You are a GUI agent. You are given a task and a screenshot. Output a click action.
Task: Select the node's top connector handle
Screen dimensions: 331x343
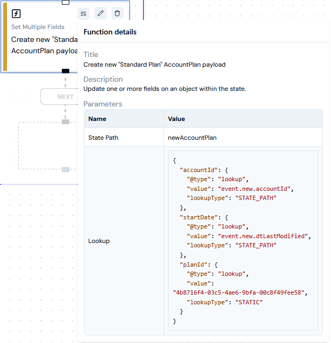coord(66,2)
